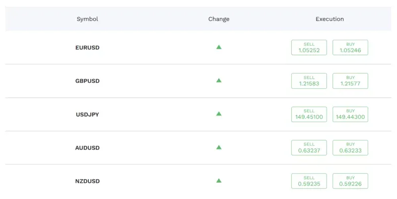
Task: Buy GBPUSD at 1.21577
Action: pyautogui.click(x=350, y=81)
